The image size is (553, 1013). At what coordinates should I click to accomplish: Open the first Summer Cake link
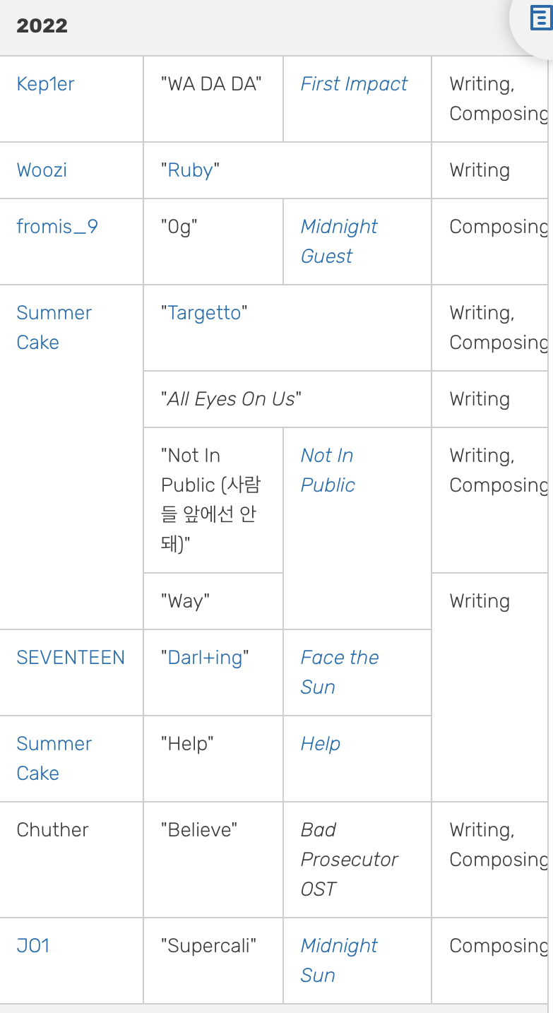[x=54, y=328]
